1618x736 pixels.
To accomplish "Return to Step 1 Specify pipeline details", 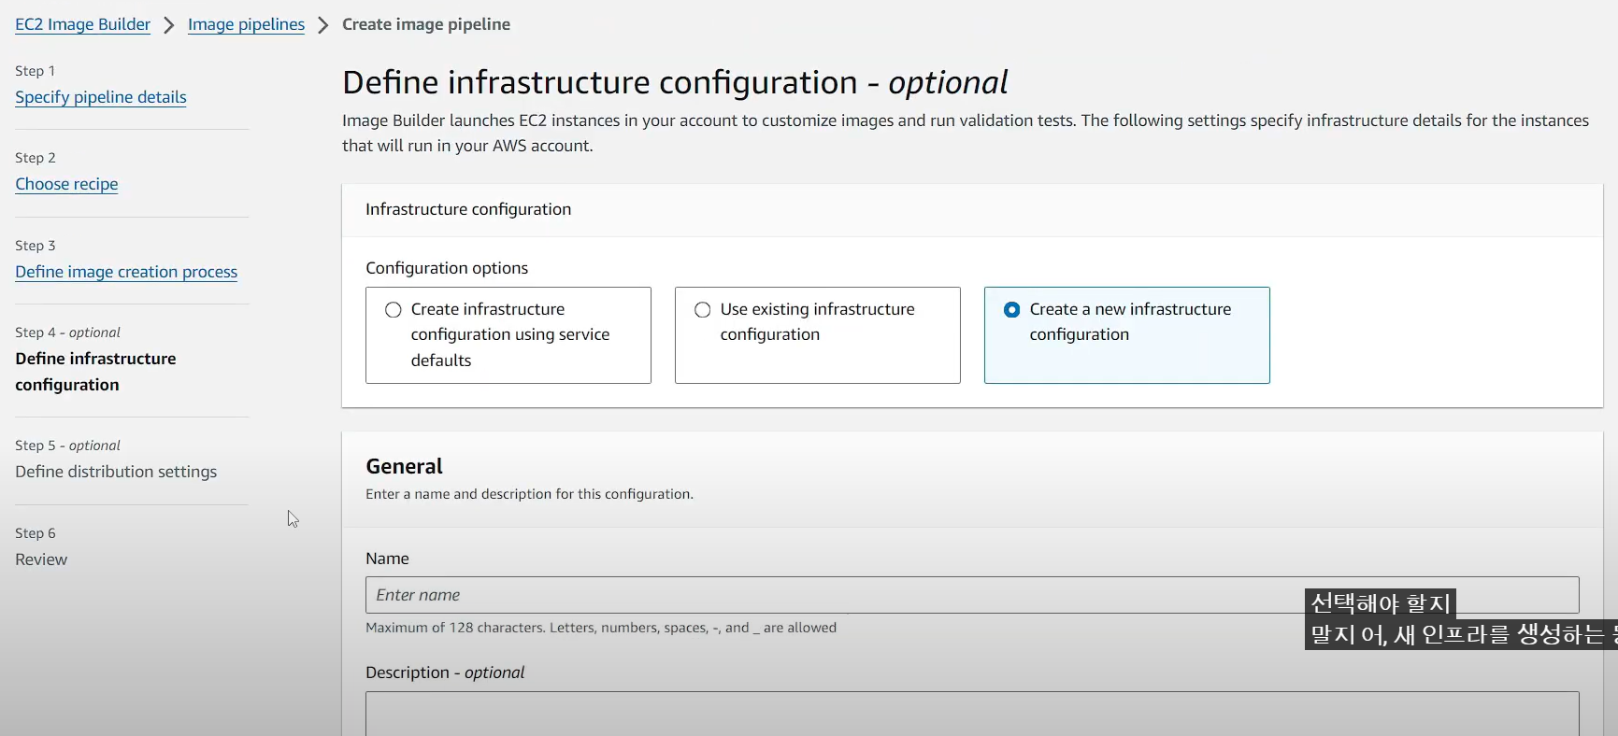I will (101, 97).
